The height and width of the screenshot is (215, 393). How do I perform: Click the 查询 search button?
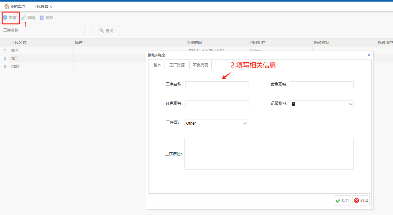point(106,31)
